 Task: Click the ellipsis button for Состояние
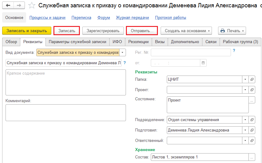(x=252, y=100)
